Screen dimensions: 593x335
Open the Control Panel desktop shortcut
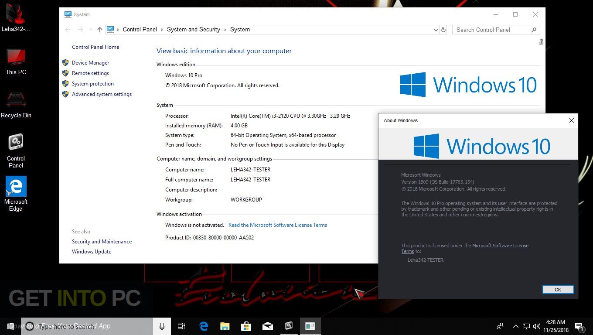coord(16,151)
